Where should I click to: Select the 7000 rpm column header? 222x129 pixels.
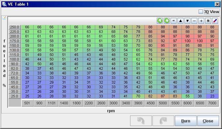(x=212, y=103)
